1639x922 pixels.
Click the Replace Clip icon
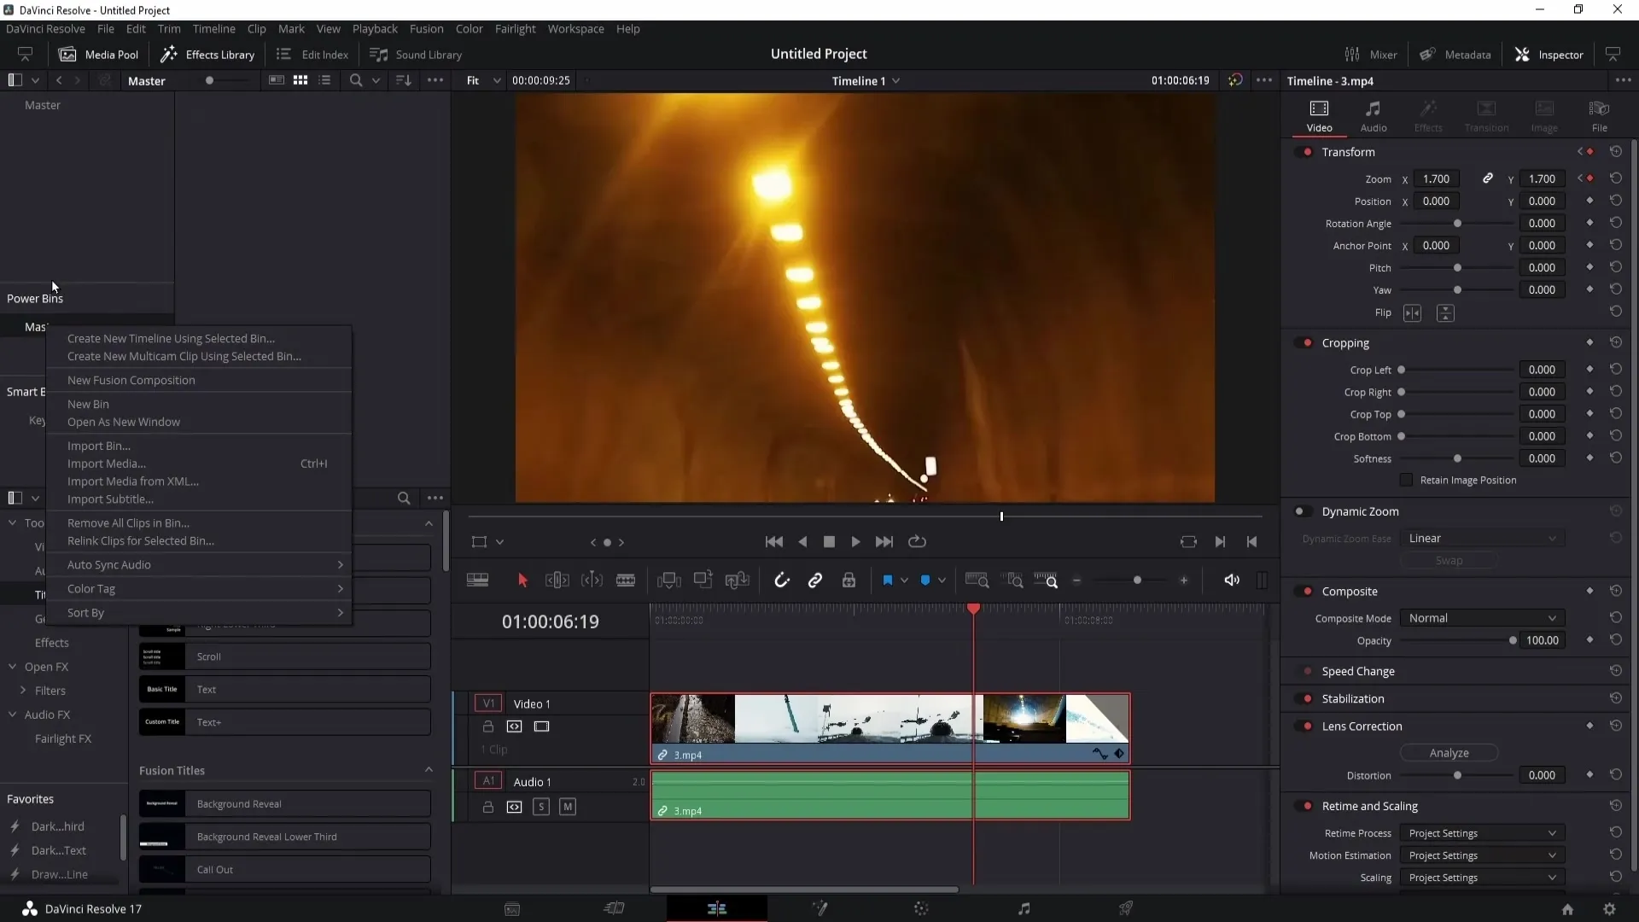pyautogui.click(x=738, y=581)
